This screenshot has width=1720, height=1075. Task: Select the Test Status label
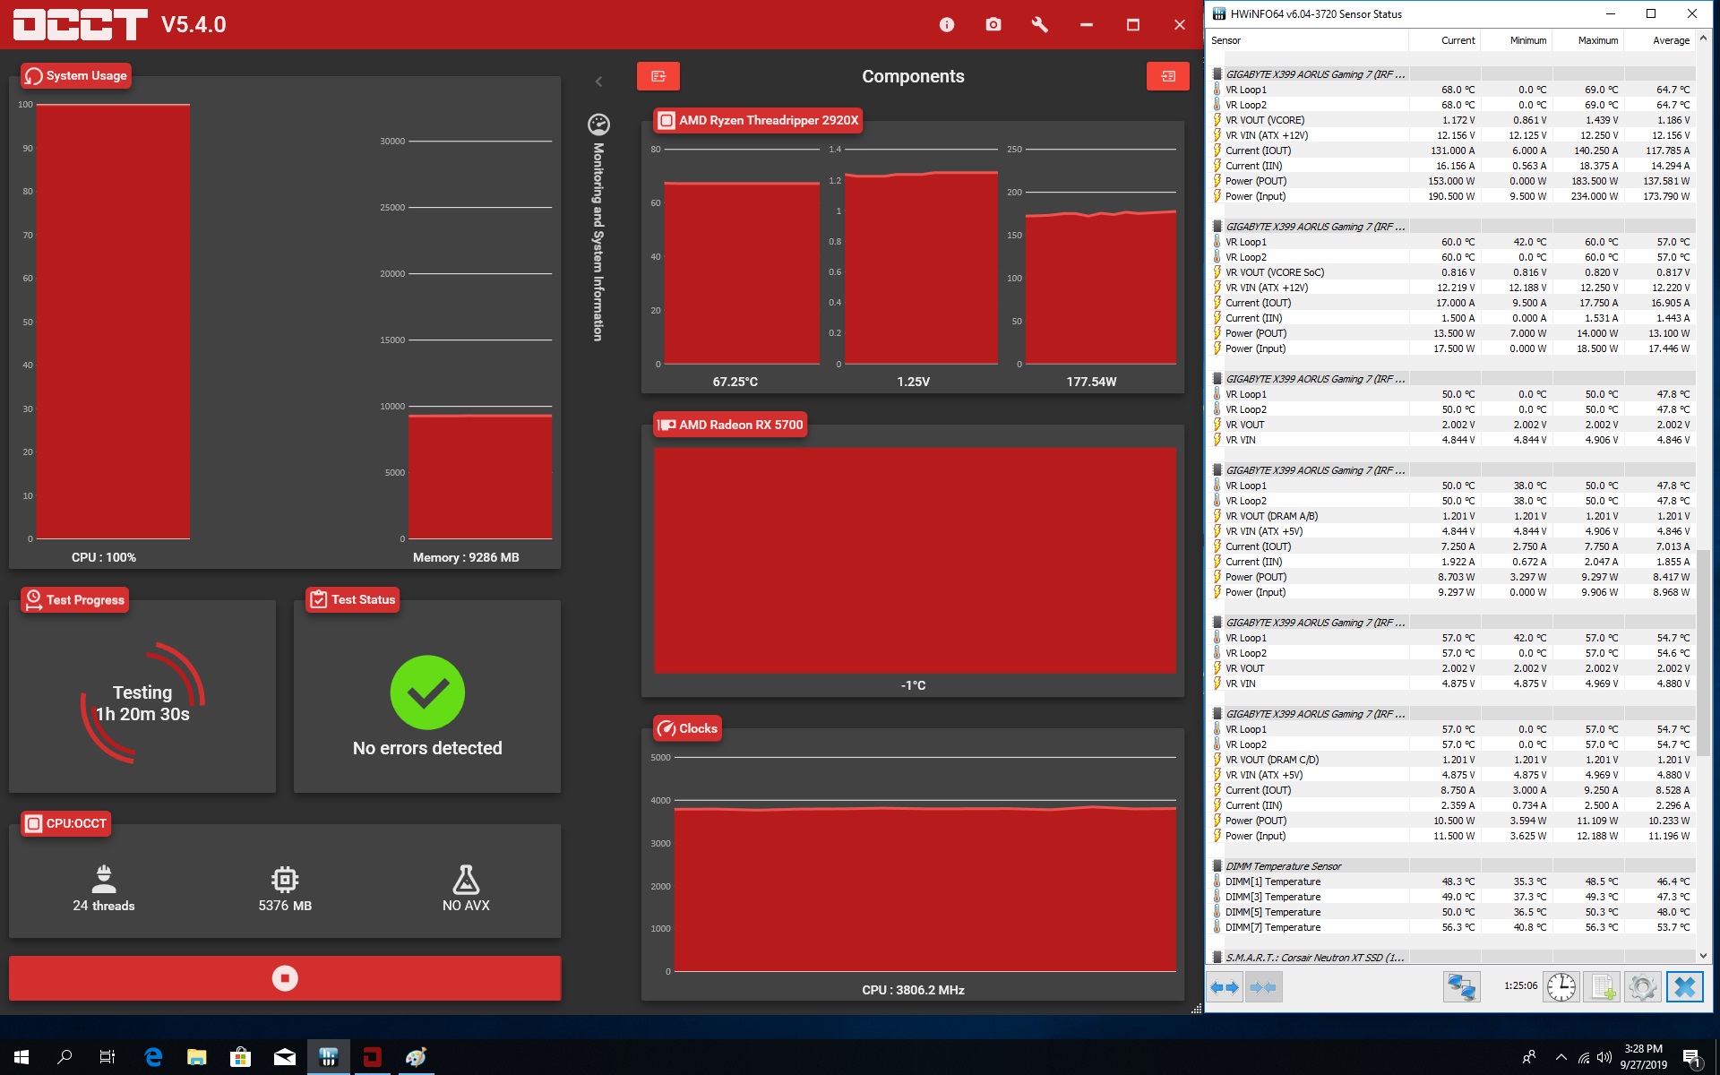point(353,599)
